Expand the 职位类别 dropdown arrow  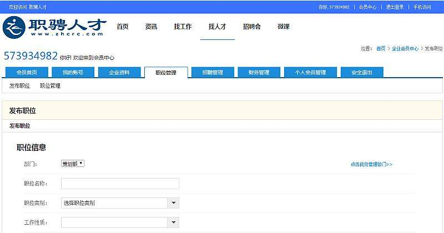click(174, 203)
